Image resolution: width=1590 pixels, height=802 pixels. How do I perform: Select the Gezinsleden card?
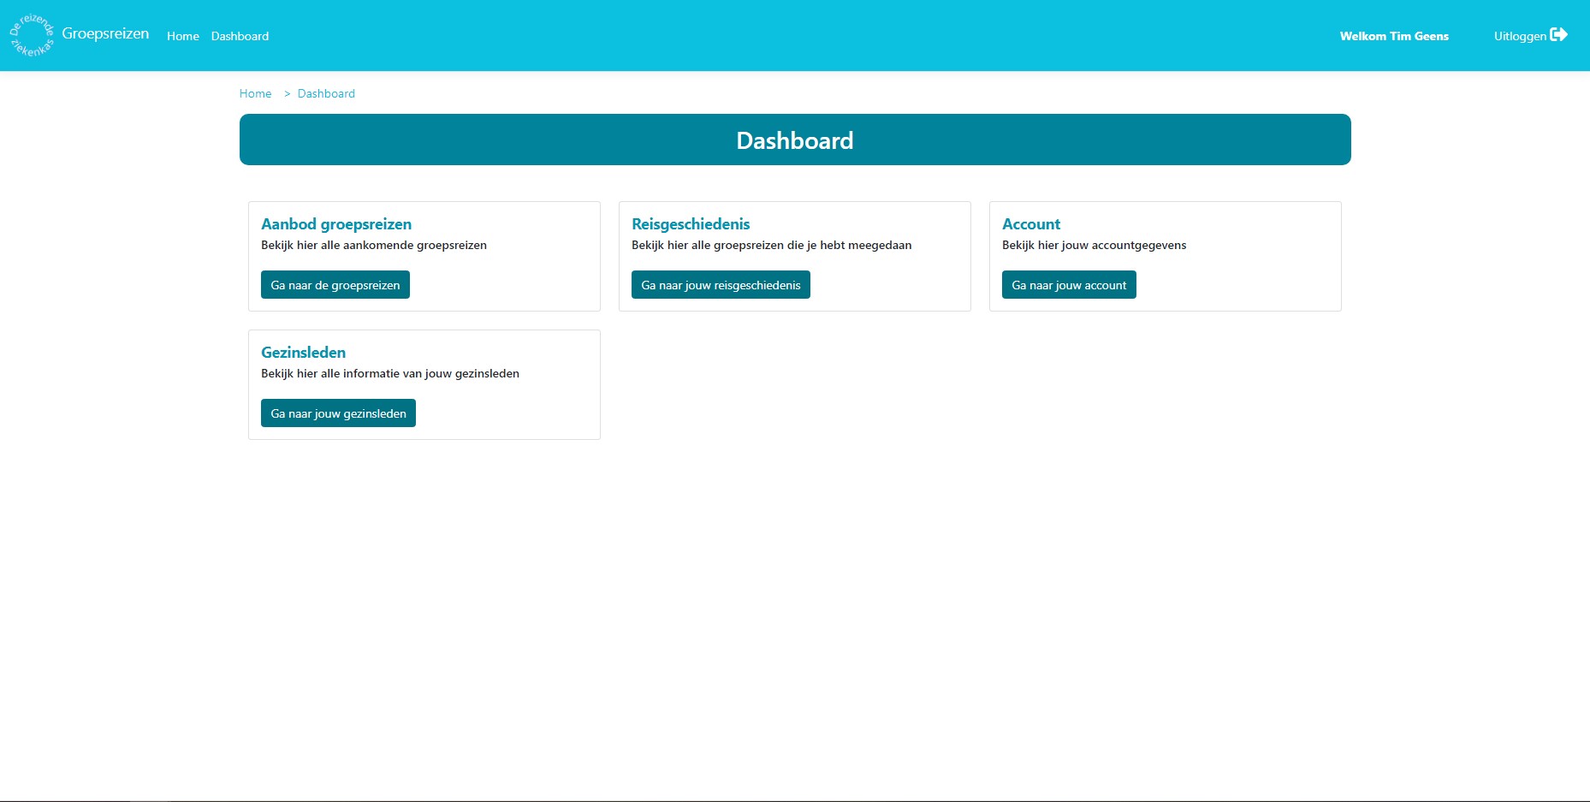point(424,384)
